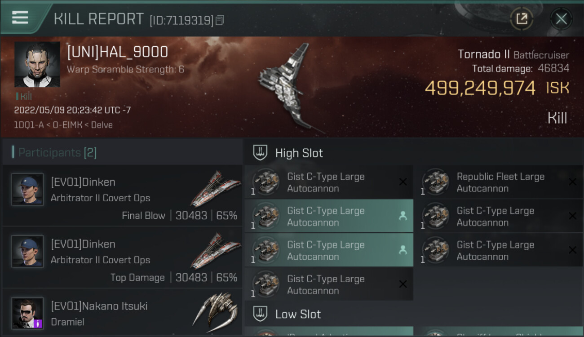The width and height of the screenshot is (584, 337).
Task: View Nakano Itsuki's portrait
Action: (28, 313)
